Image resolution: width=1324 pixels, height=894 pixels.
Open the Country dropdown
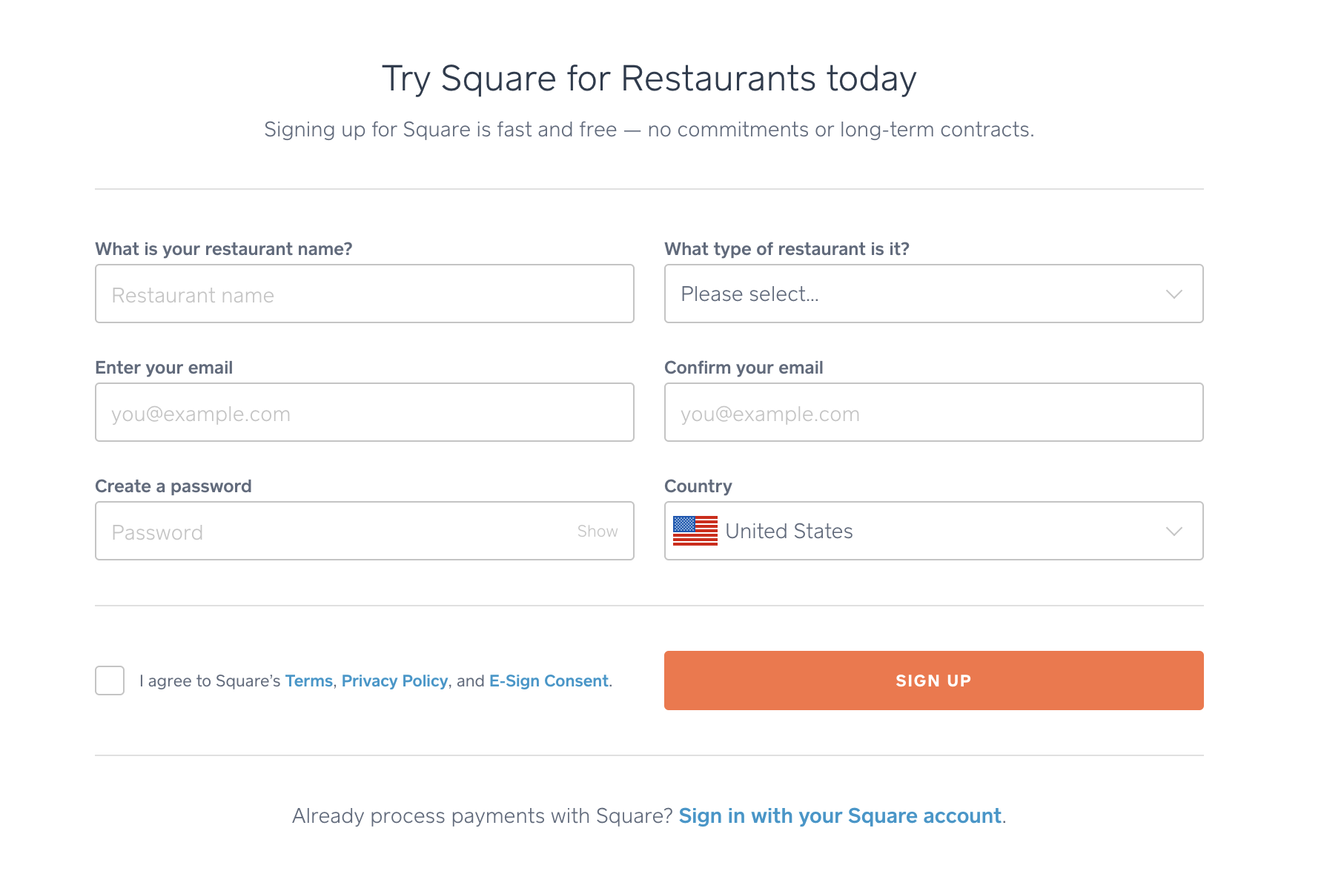coord(933,531)
